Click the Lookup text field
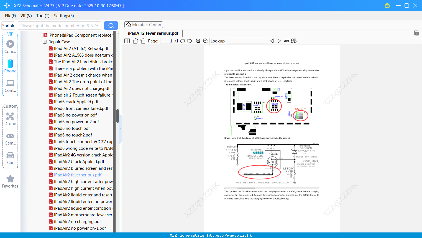The width and height of the screenshot is (422, 238). 247,41
